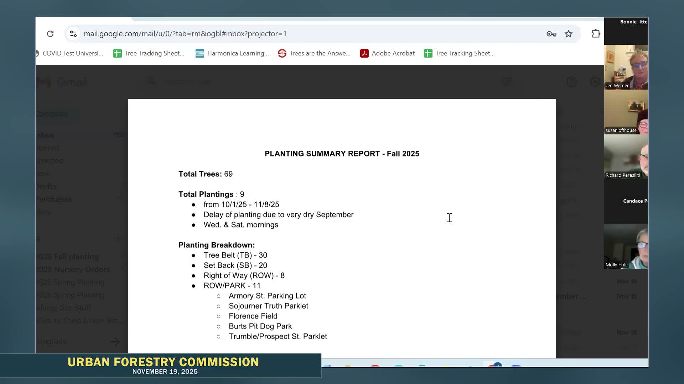Open site information icon in address bar
The height and width of the screenshot is (384, 684).
pos(73,34)
